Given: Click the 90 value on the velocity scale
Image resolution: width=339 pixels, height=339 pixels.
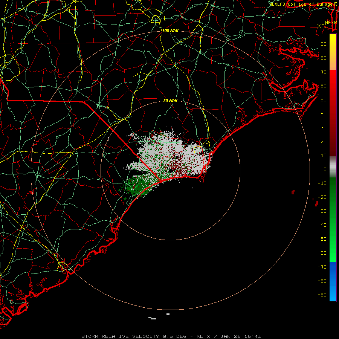Looking at the screenshot, I should [x=324, y=44].
